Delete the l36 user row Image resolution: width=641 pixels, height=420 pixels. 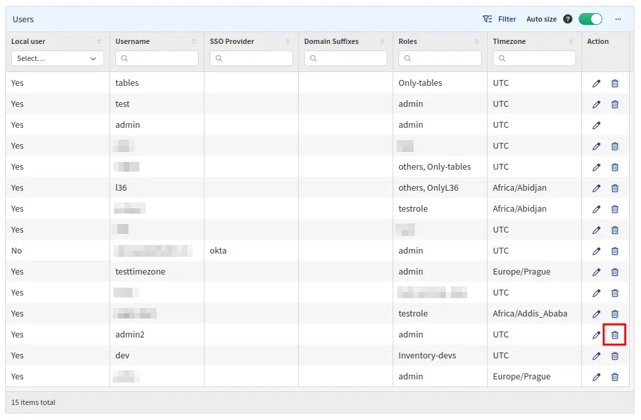(615, 188)
